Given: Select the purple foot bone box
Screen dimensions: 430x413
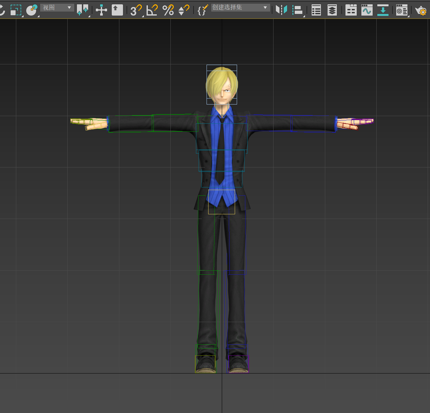Looking at the screenshot, I should click(238, 364).
